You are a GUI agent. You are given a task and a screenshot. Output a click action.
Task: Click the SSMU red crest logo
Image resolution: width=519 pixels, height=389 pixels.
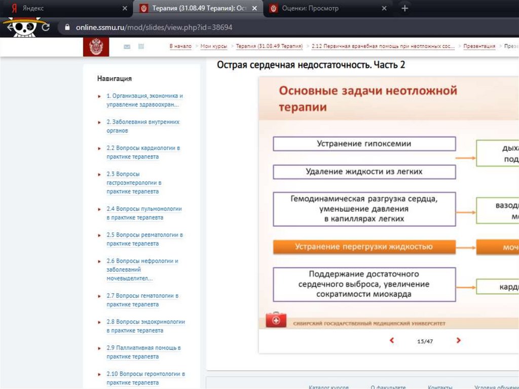pos(96,47)
